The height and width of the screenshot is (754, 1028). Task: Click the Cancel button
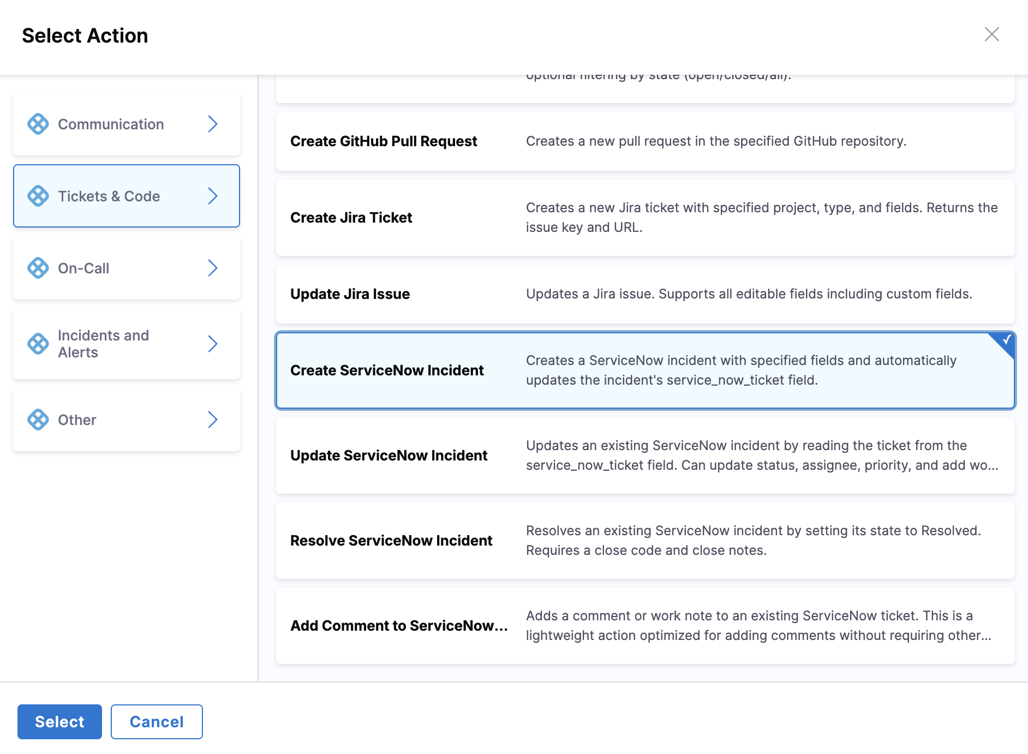point(157,722)
